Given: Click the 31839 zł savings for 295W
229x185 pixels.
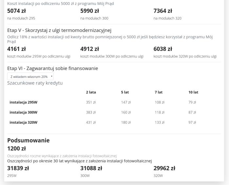Looking at the screenshot, I should tap(18, 168).
